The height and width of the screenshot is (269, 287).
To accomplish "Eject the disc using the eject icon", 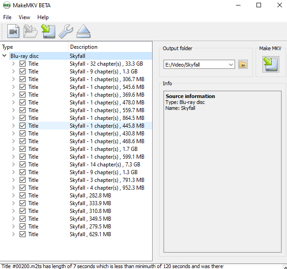I will (x=83, y=31).
